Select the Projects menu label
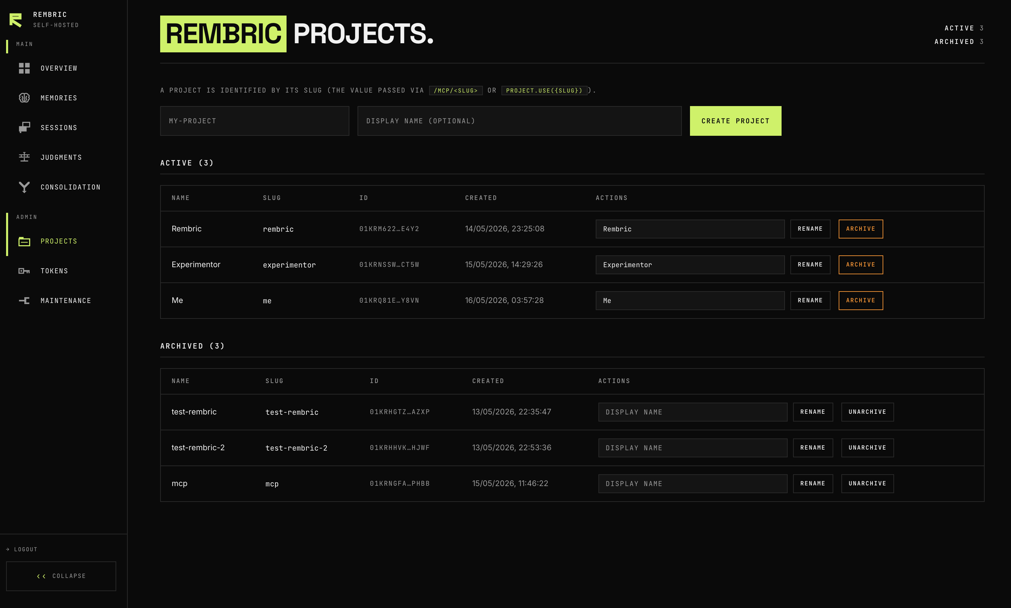Viewport: 1011px width, 608px height. [x=59, y=241]
